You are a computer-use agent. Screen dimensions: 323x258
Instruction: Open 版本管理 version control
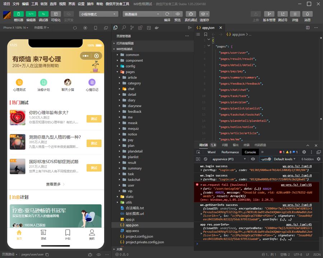[x=269, y=14]
